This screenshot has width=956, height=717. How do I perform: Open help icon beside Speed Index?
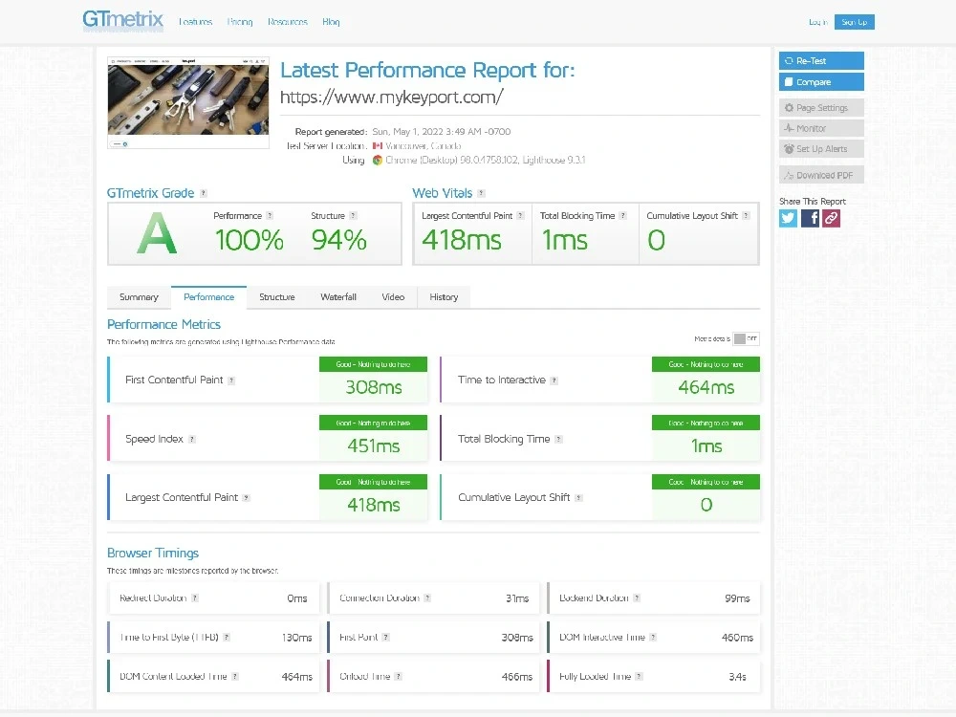point(192,439)
